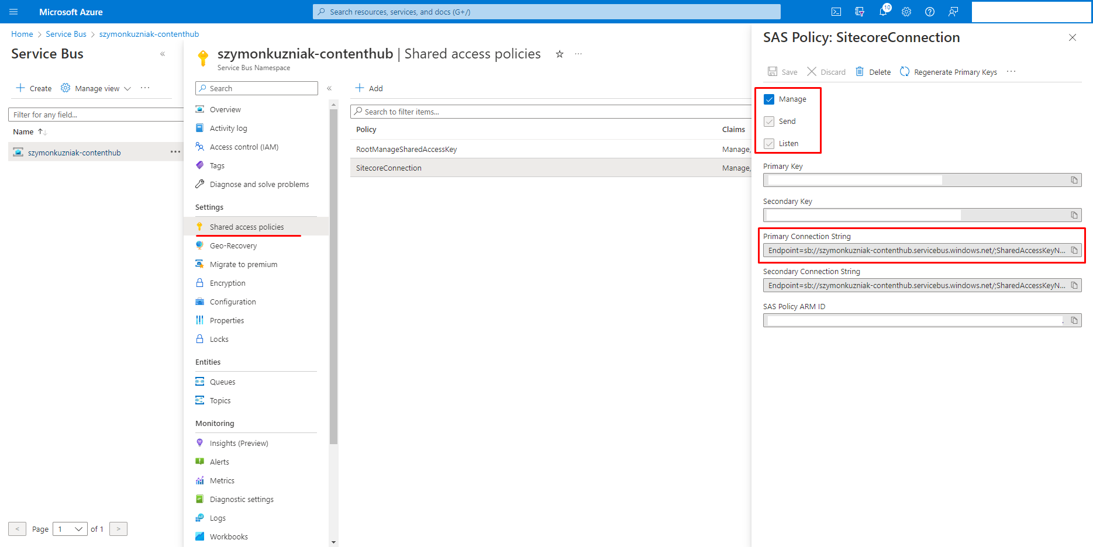The height and width of the screenshot is (547, 1093).
Task: Toggle the Manage claim checkbox
Action: 769,99
